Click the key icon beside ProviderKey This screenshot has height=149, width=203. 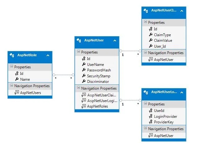click(x=151, y=122)
